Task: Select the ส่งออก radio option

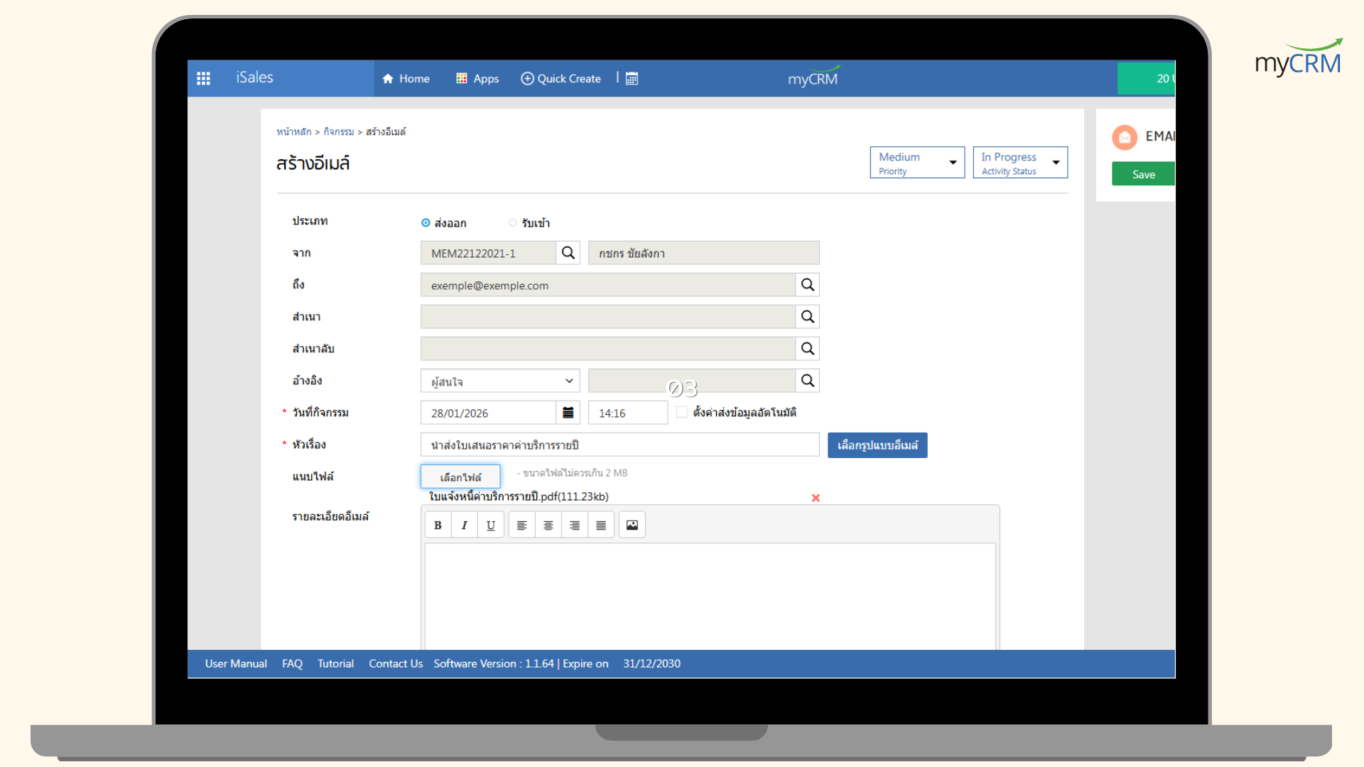Action: pyautogui.click(x=426, y=223)
